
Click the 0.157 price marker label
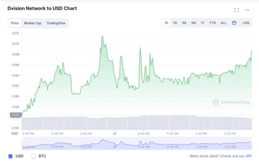tap(16, 115)
